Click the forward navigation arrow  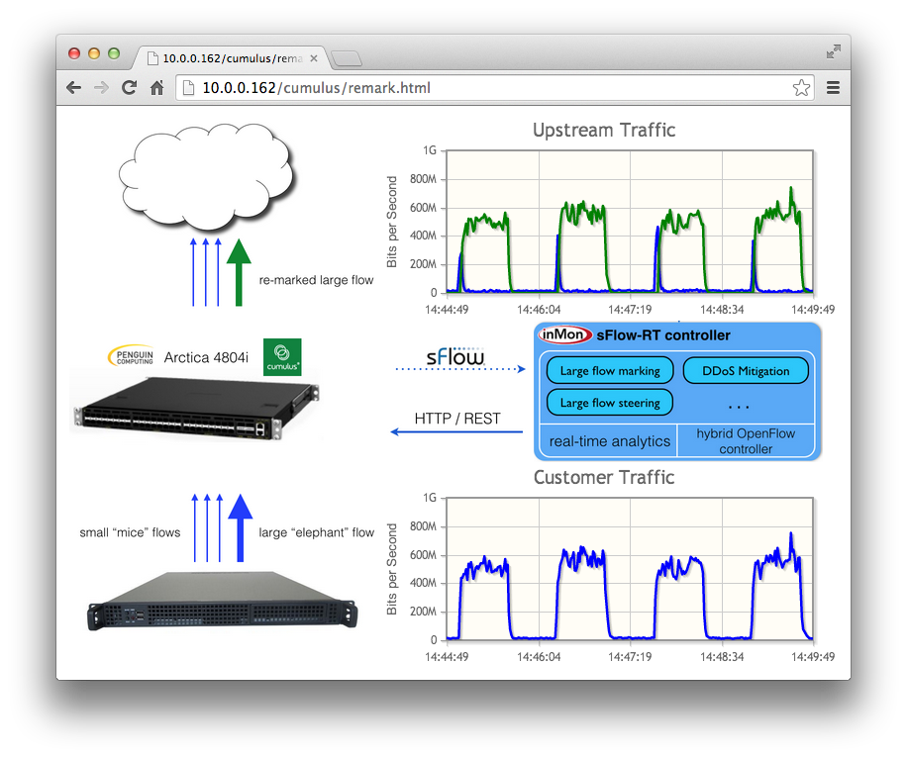click(101, 87)
